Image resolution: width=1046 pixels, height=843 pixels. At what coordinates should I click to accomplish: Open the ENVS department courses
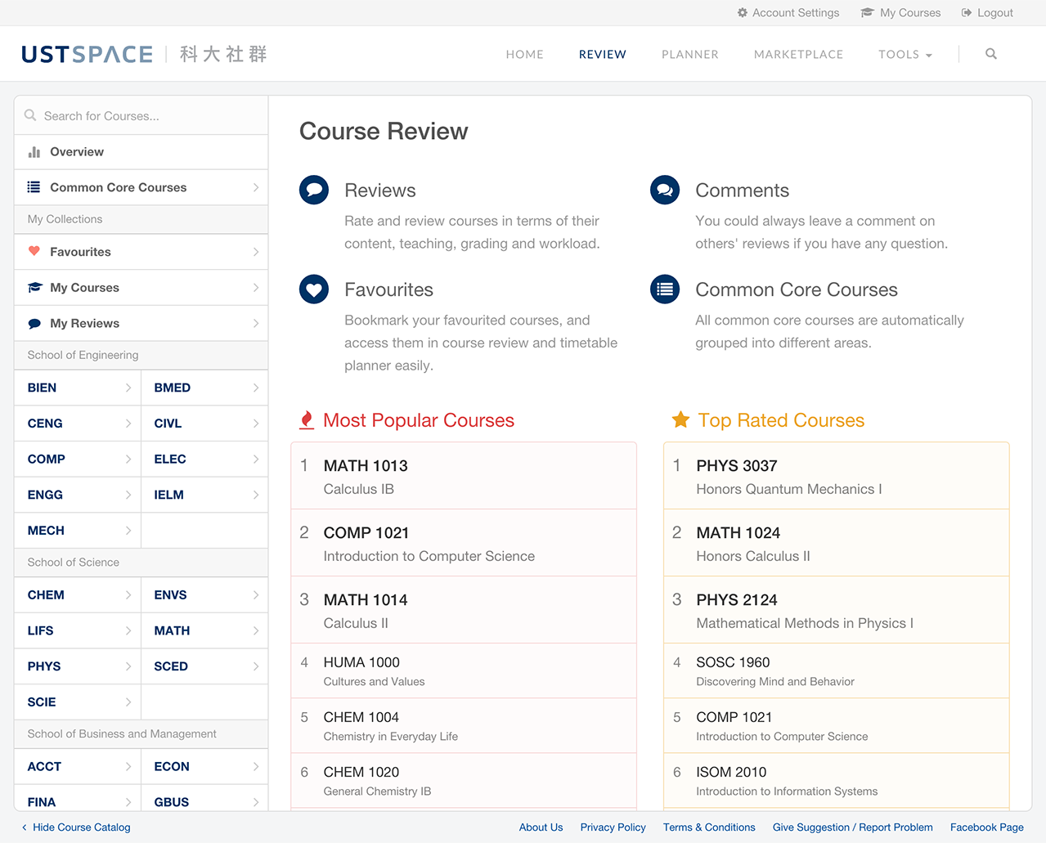[204, 595]
